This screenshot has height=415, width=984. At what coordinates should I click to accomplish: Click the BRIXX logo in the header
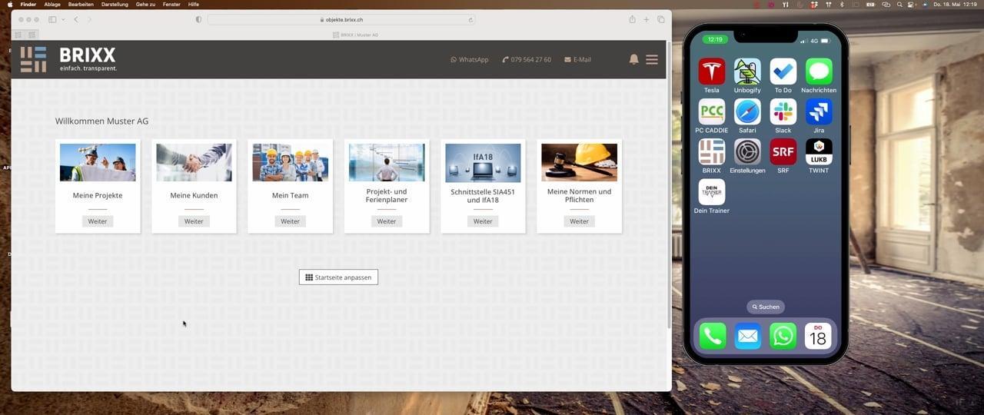[x=68, y=59]
